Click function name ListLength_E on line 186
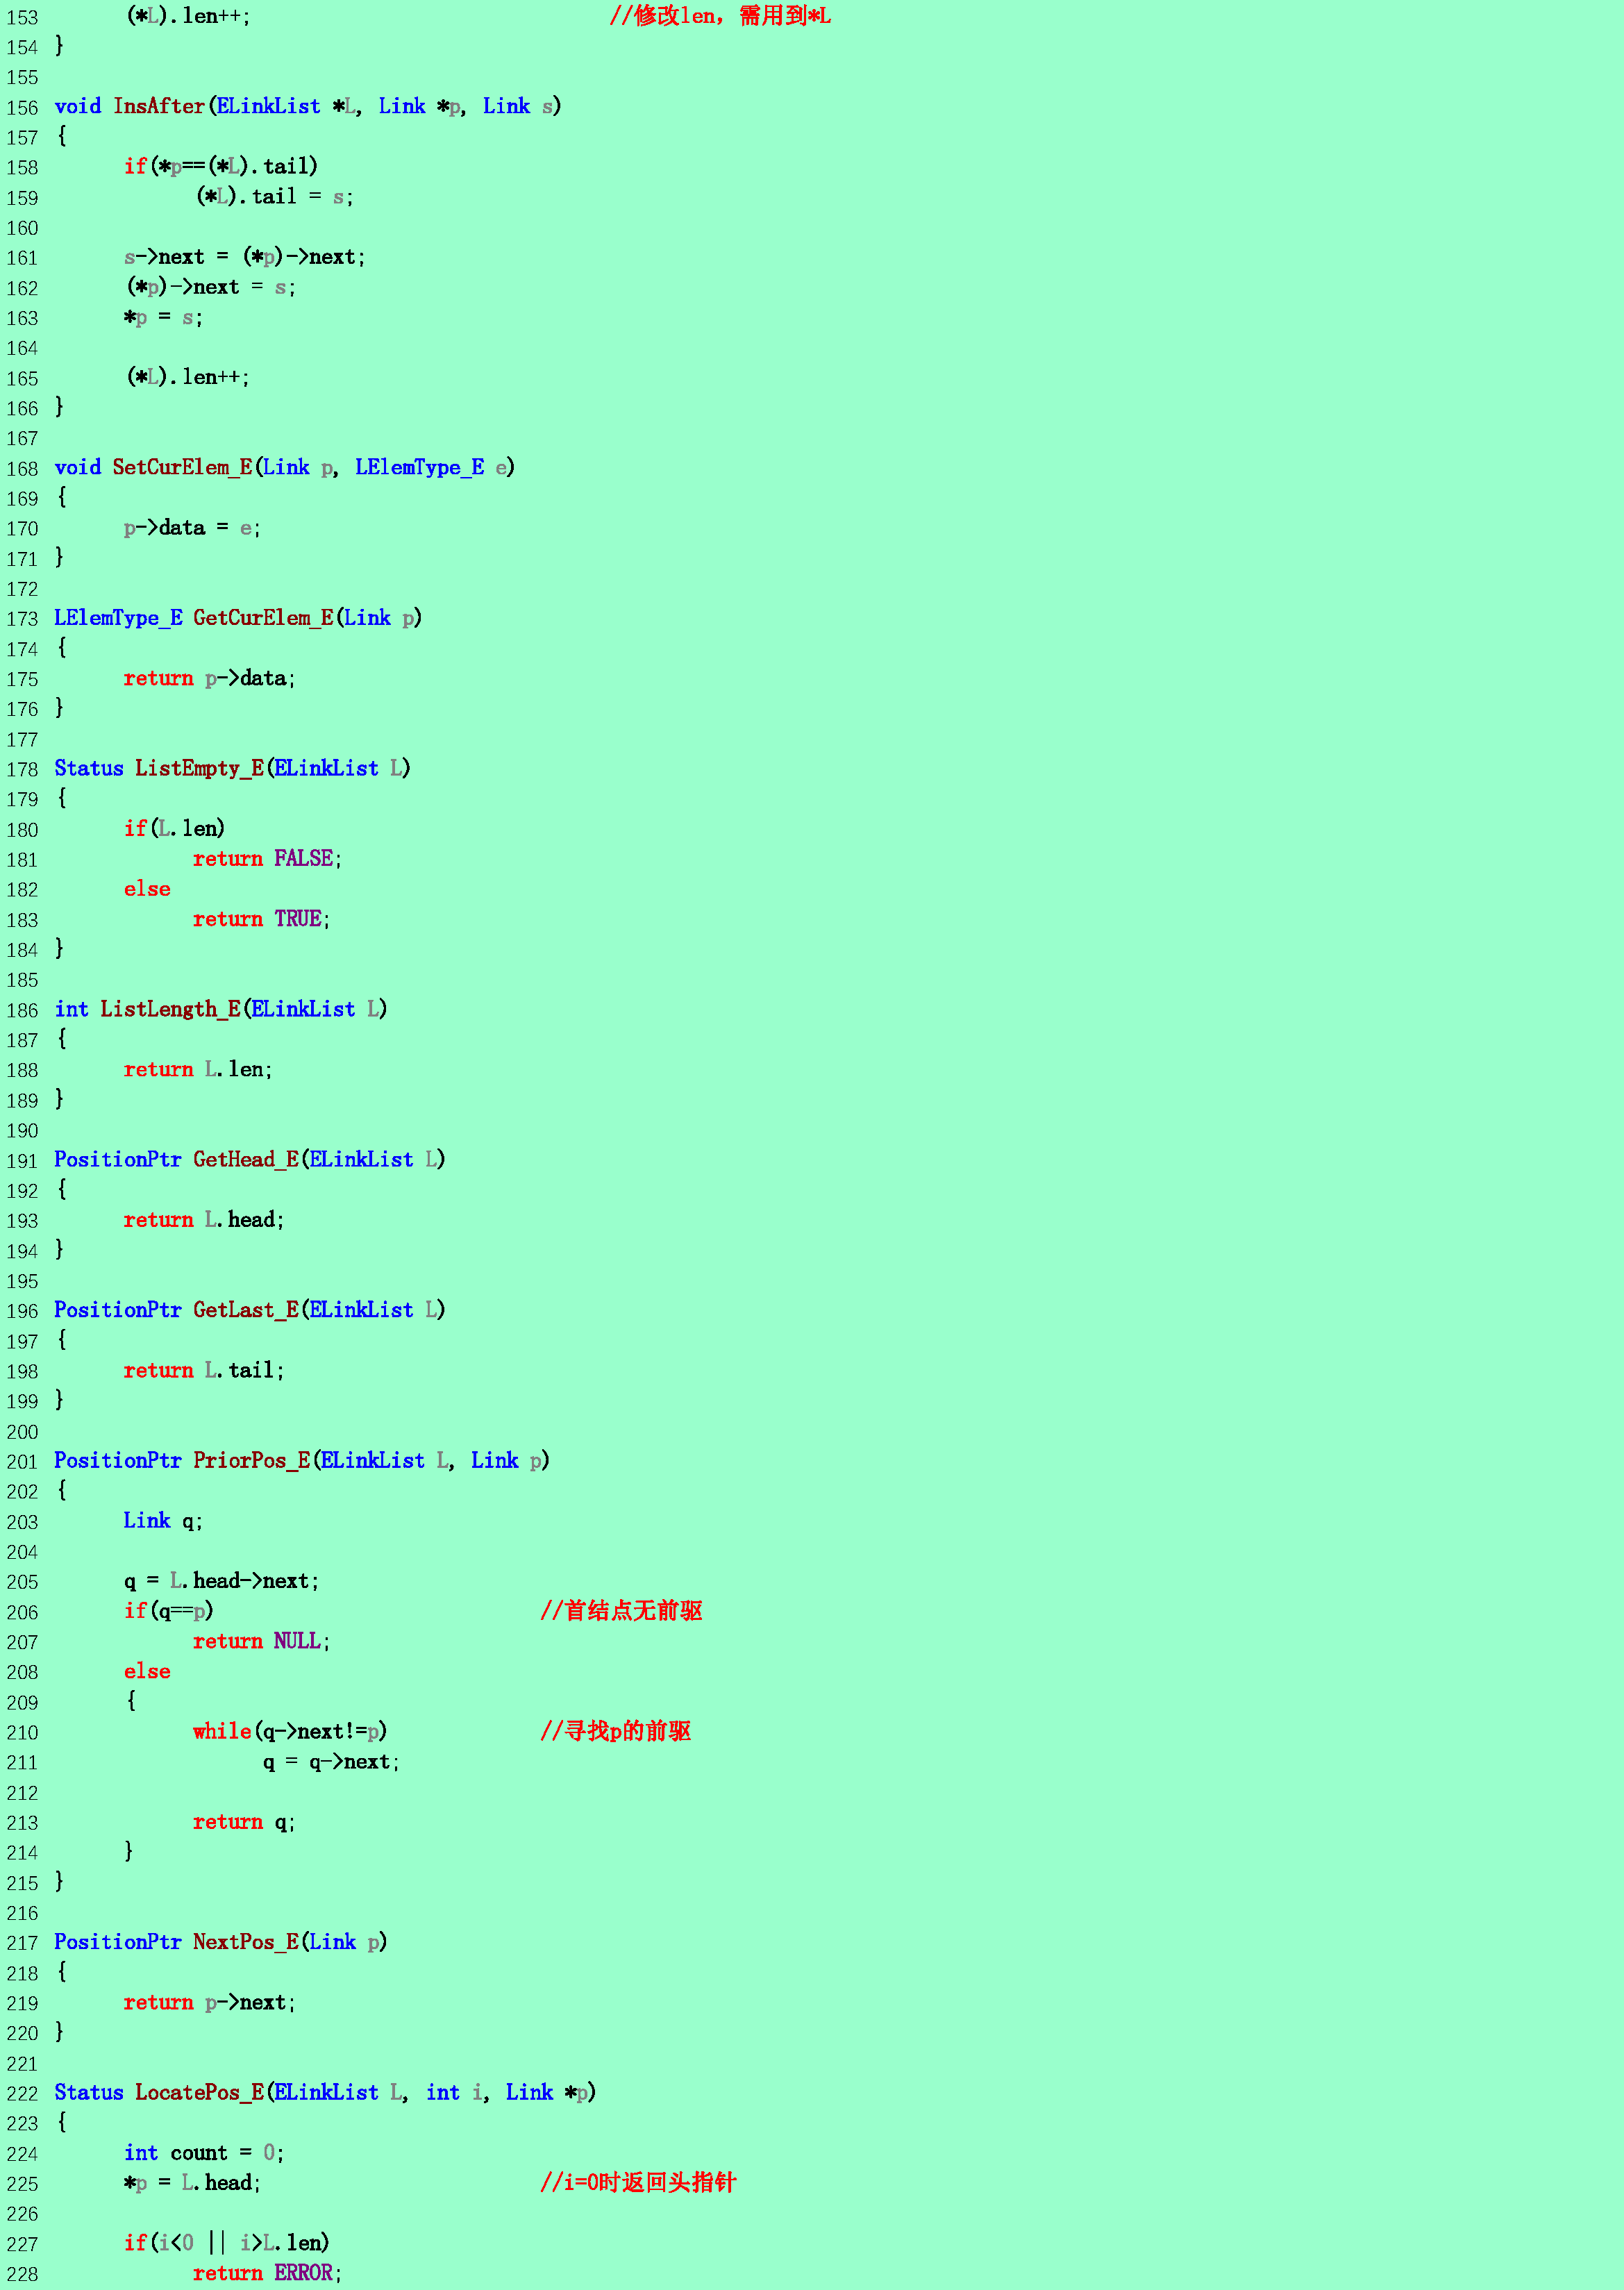The width and height of the screenshot is (1624, 2290). pyautogui.click(x=171, y=1009)
